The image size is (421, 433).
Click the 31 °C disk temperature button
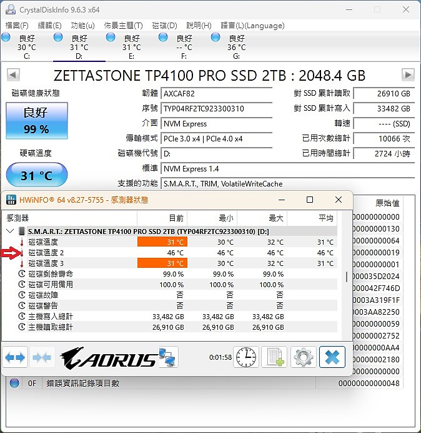[x=37, y=175]
